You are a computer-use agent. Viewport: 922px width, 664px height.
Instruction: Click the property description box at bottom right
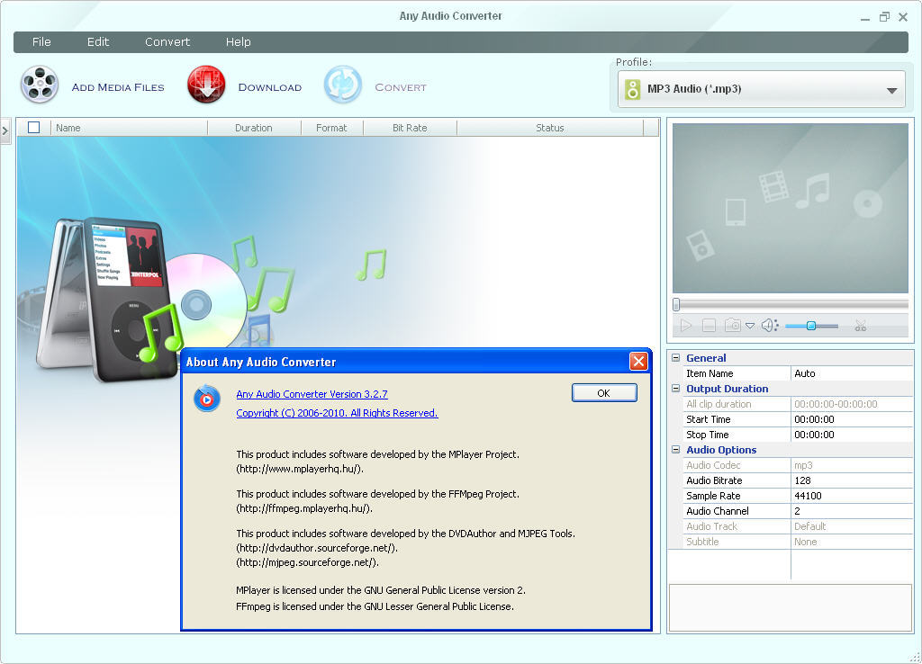791,607
